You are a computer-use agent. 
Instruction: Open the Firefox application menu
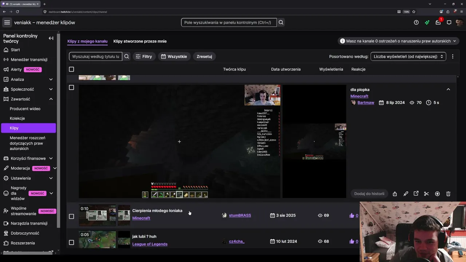pos(462,12)
